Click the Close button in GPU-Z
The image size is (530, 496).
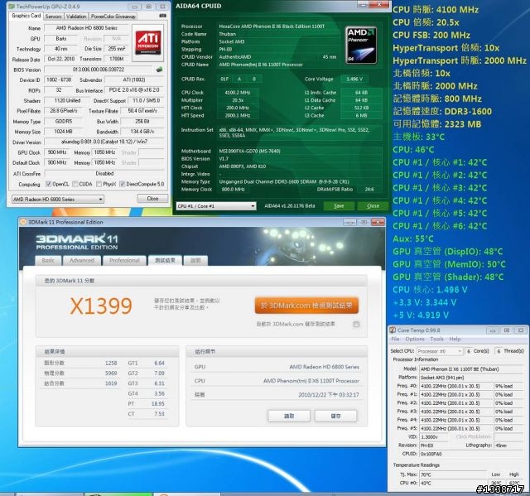[x=152, y=199]
